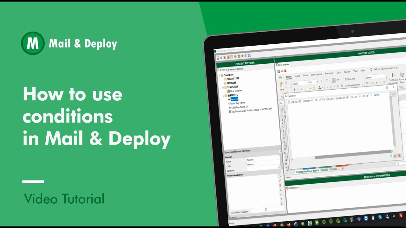Open Firefox from the Windows taskbar
Viewport: 406px width, 228px height.
tap(289, 225)
